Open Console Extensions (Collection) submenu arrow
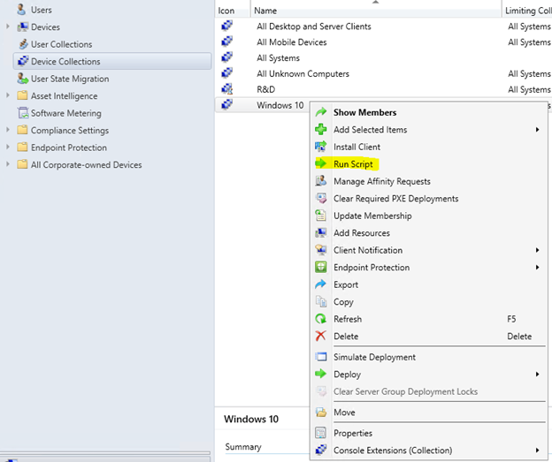Viewport: 552px width, 462px height. click(x=537, y=450)
